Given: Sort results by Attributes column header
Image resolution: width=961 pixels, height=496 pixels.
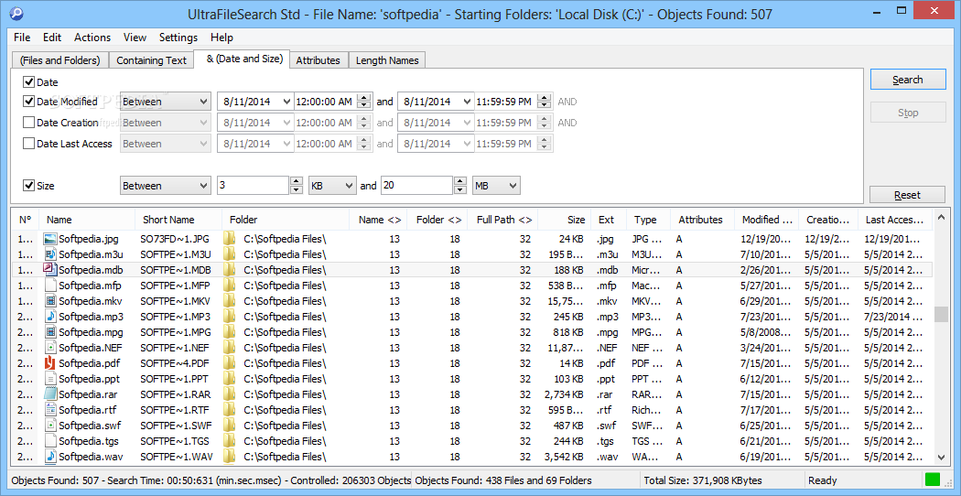Looking at the screenshot, I should pos(700,220).
